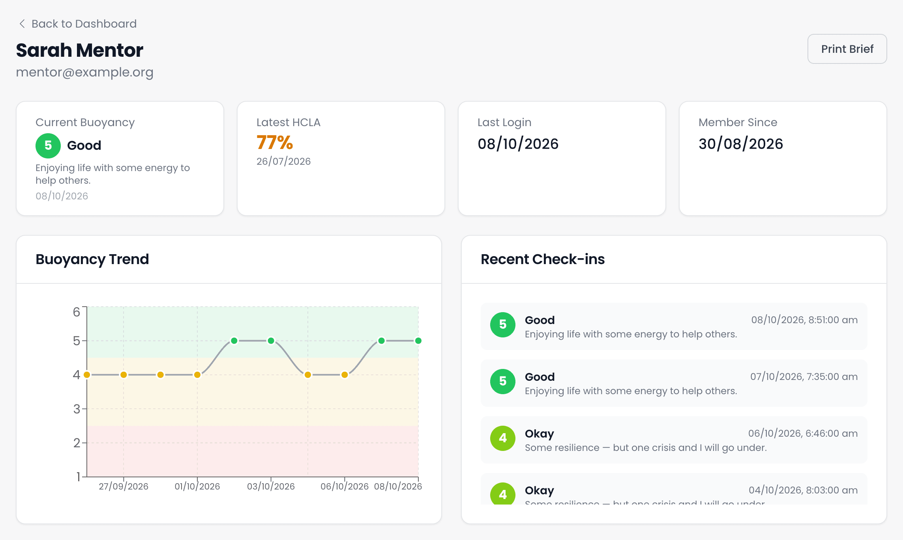The height and width of the screenshot is (540, 903).
Task: Click the Last Login date 08/10/2026
Action: (x=518, y=144)
